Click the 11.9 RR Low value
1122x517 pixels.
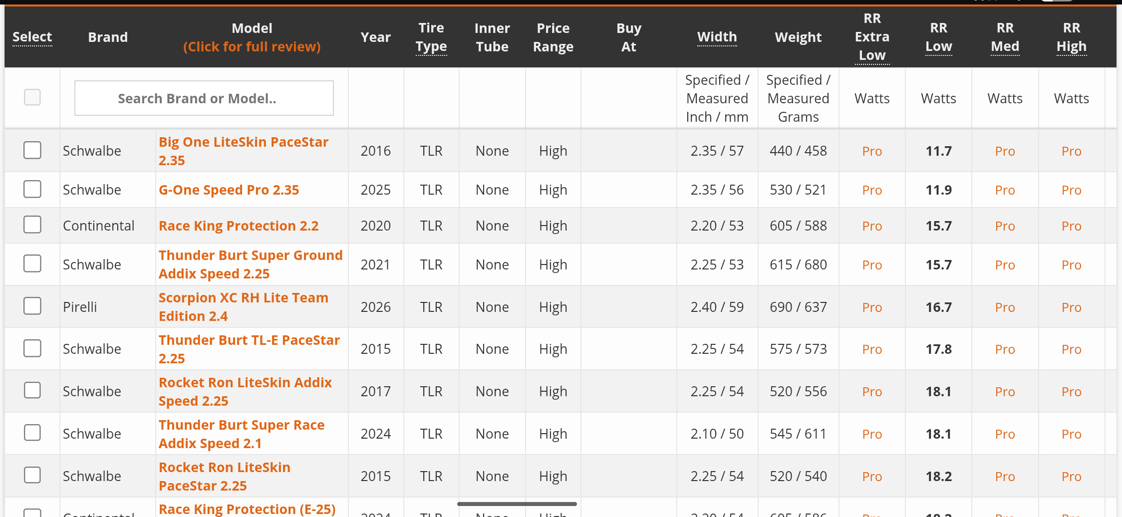[x=939, y=190]
